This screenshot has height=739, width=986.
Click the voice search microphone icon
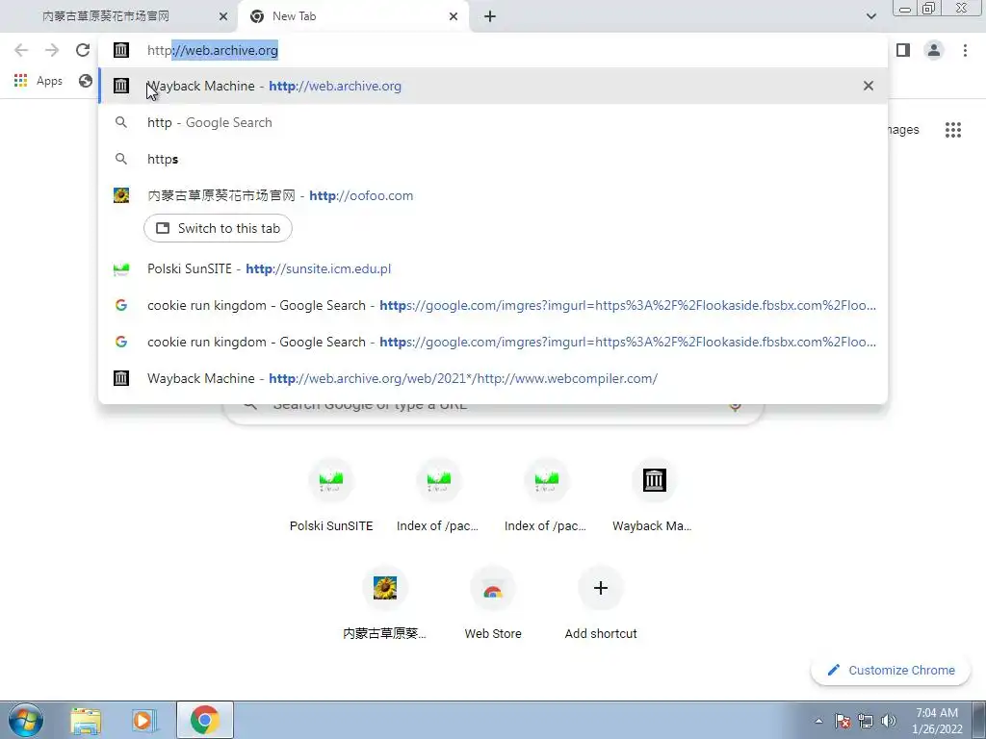tap(735, 405)
